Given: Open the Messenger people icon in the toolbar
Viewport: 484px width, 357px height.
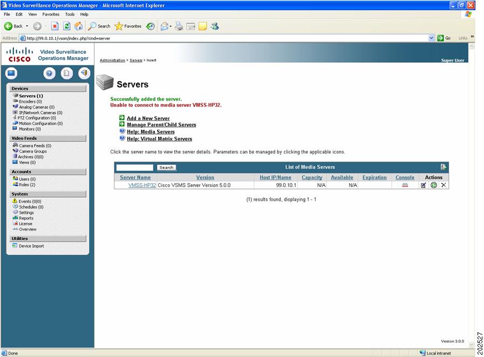Looking at the screenshot, I should [x=215, y=26].
